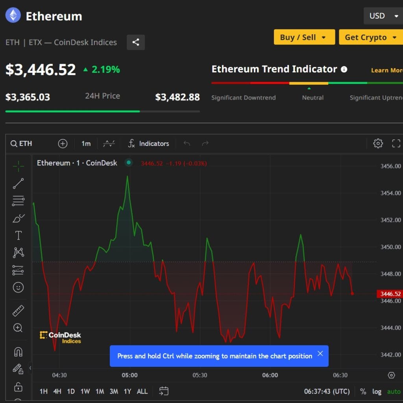Viewport: 403px width, 403px height.
Task: Click the ETH symbol search field
Action: coord(22,143)
